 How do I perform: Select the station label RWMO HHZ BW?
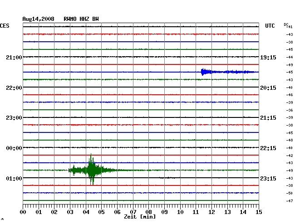click(81, 19)
